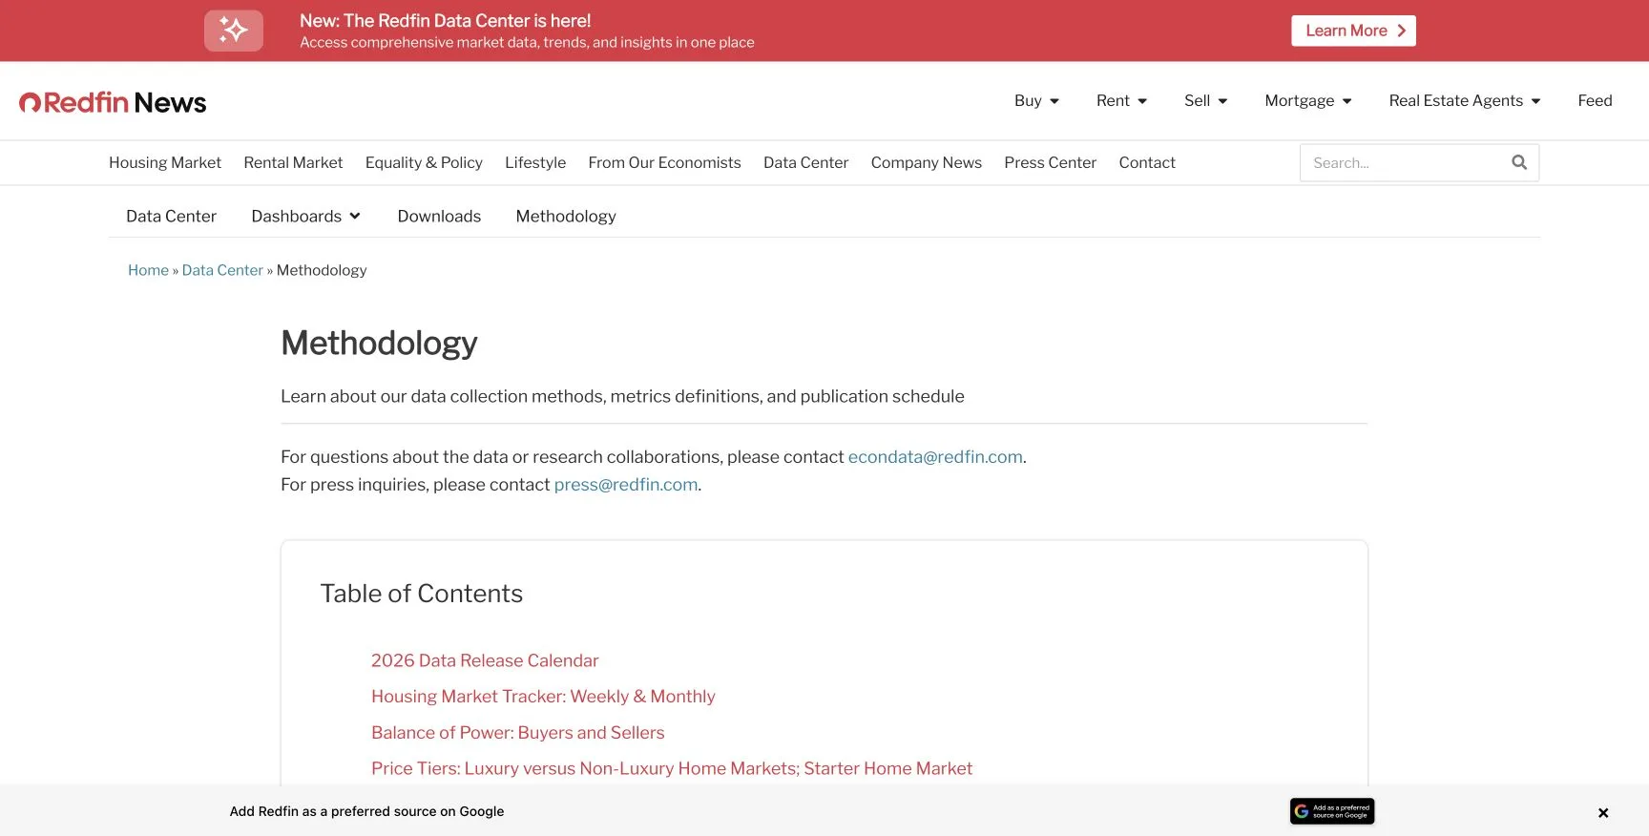Open Equality & Policy section

click(x=424, y=162)
